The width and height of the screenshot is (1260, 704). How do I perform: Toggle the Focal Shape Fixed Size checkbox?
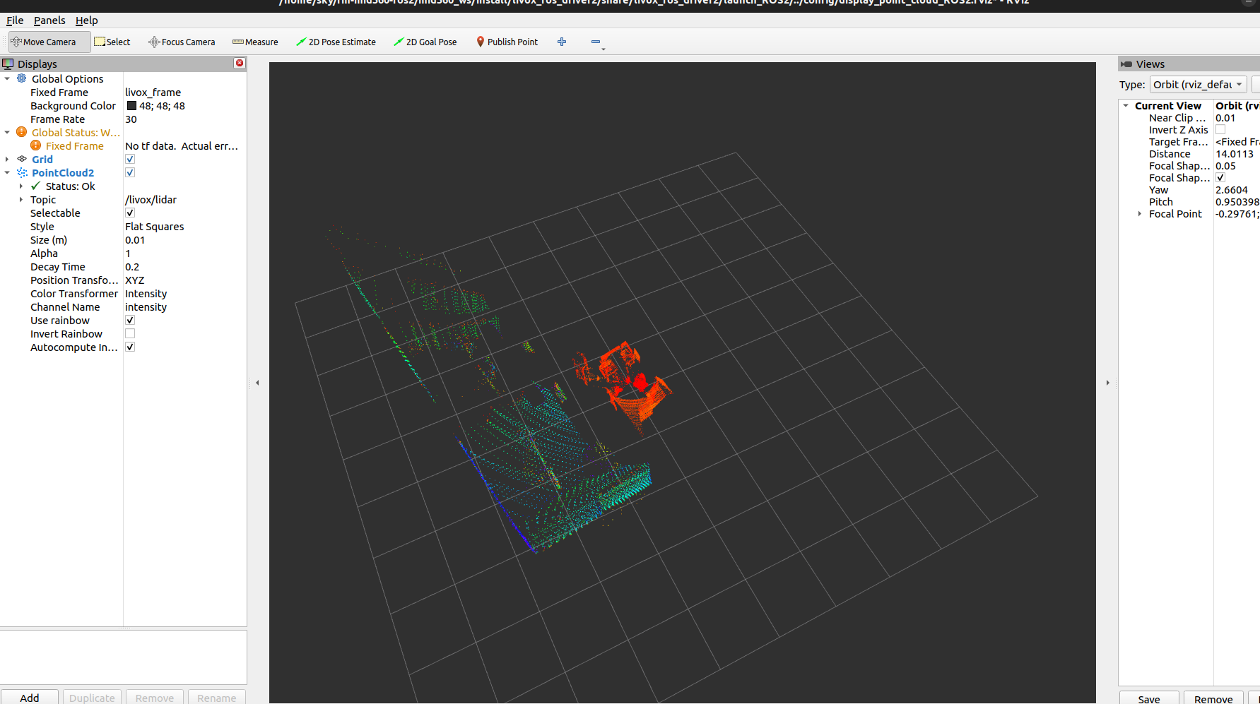(x=1220, y=178)
